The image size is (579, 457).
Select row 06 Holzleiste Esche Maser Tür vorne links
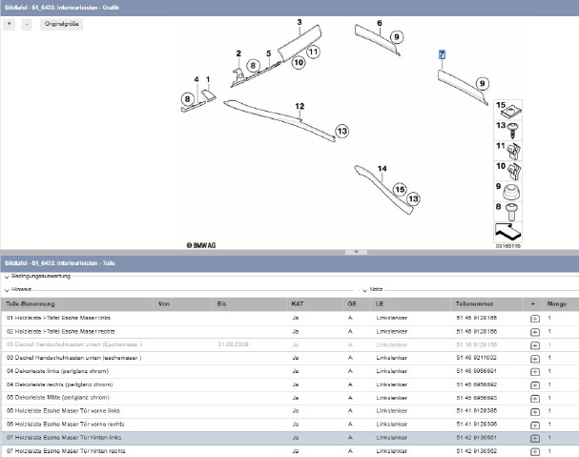(x=290, y=411)
